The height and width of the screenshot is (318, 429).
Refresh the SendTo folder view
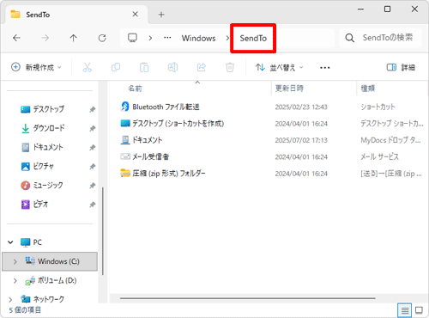(x=102, y=38)
